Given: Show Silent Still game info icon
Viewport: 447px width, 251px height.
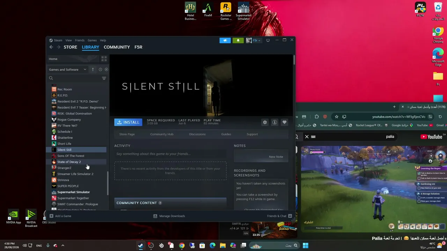Looking at the screenshot, I should point(274,122).
